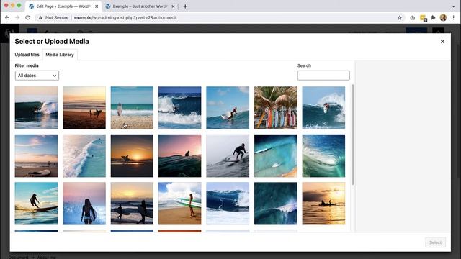Select the big blue wave with white foam

[228, 204]
